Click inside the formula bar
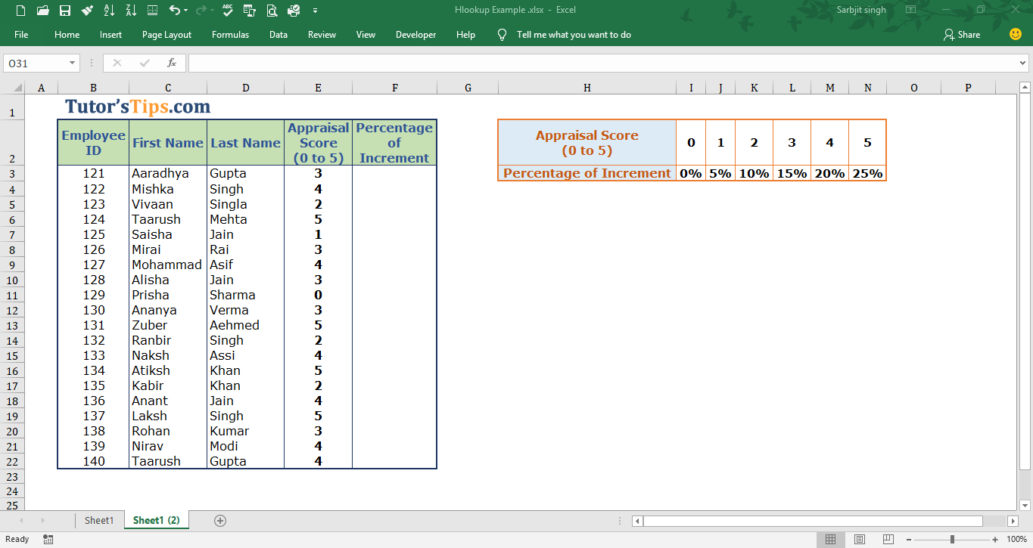The width and height of the screenshot is (1033, 548). click(x=602, y=63)
